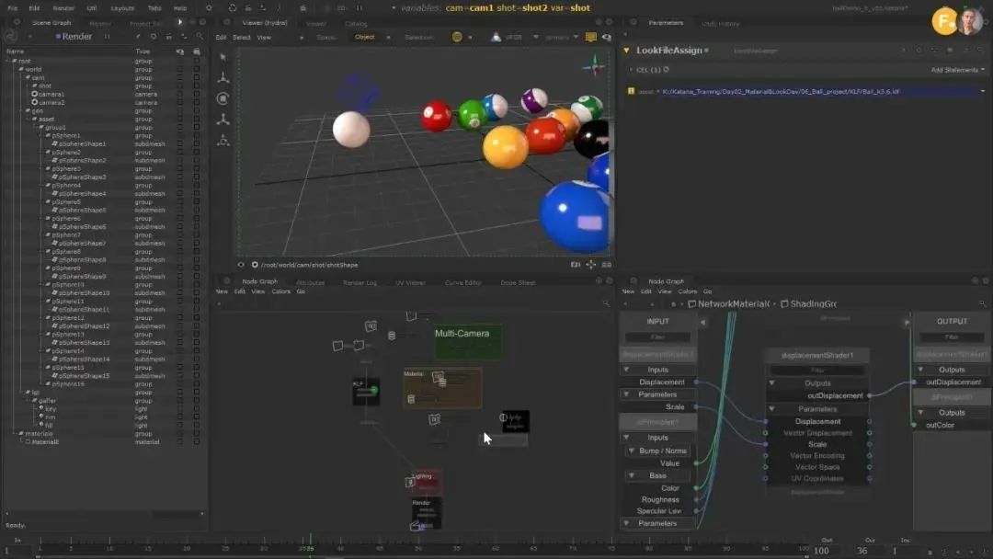Collapse the Outputs section under OUTPUT panel
The width and height of the screenshot is (993, 559).
[920, 370]
